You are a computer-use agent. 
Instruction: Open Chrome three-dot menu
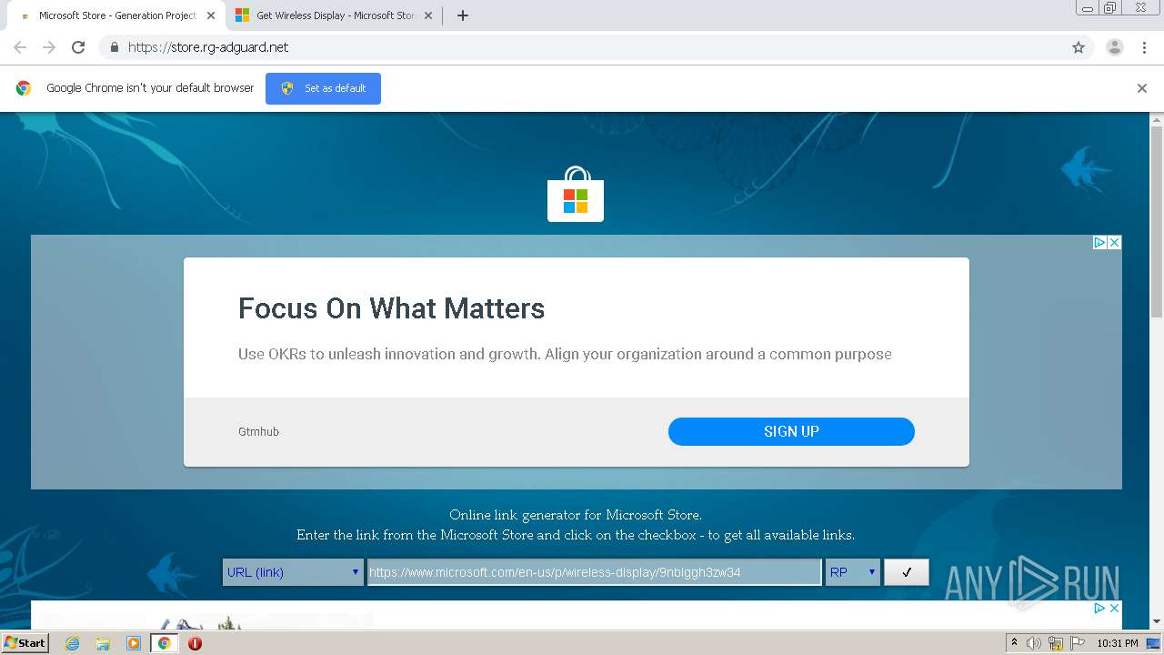(x=1144, y=47)
